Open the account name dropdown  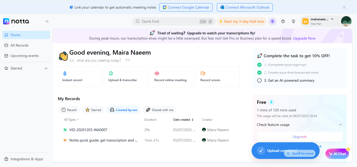tap(332, 19)
